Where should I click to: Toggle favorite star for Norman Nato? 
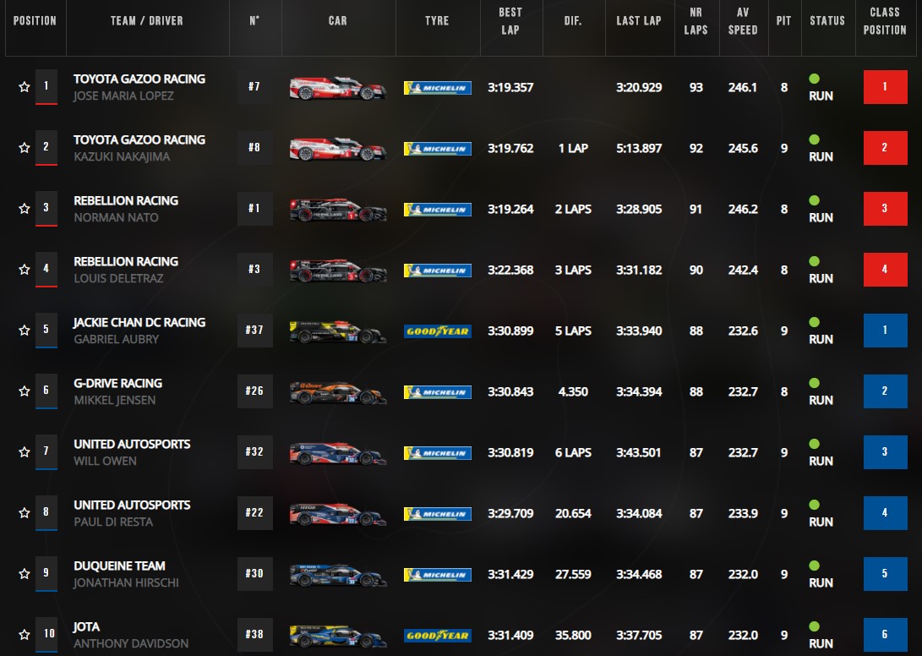point(25,209)
